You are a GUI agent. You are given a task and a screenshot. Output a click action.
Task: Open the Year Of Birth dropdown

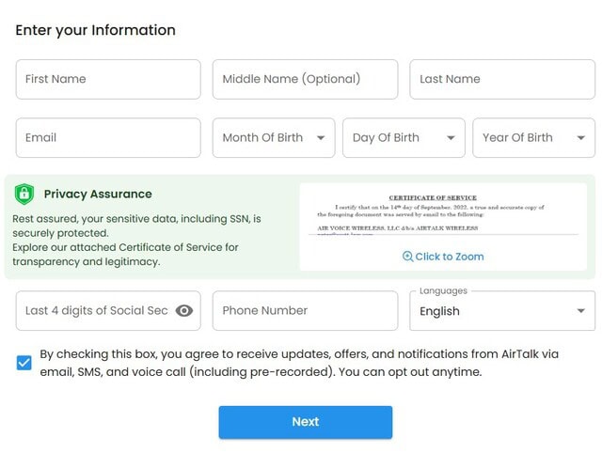pyautogui.click(x=532, y=138)
